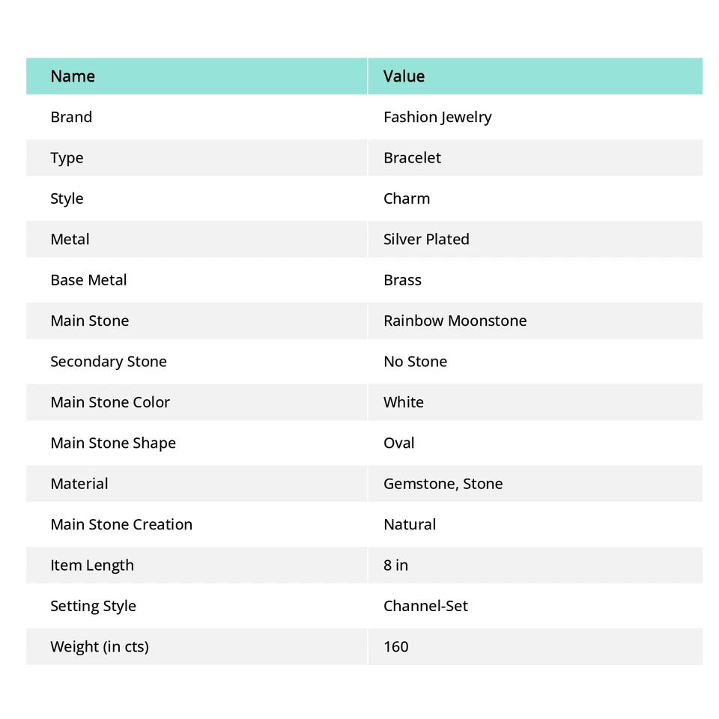719x719 pixels.
Task: Click the Value column header
Action: pyautogui.click(x=404, y=76)
